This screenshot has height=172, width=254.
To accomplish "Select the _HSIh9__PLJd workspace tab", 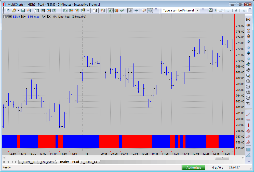I will [x=69, y=162].
